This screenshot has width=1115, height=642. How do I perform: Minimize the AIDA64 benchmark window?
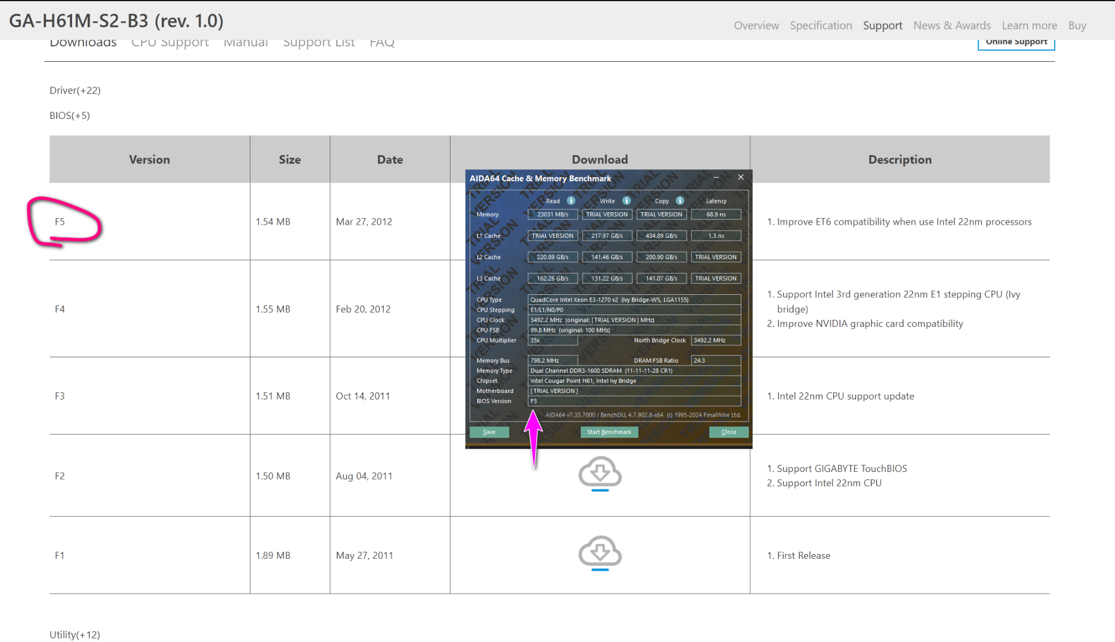(716, 178)
